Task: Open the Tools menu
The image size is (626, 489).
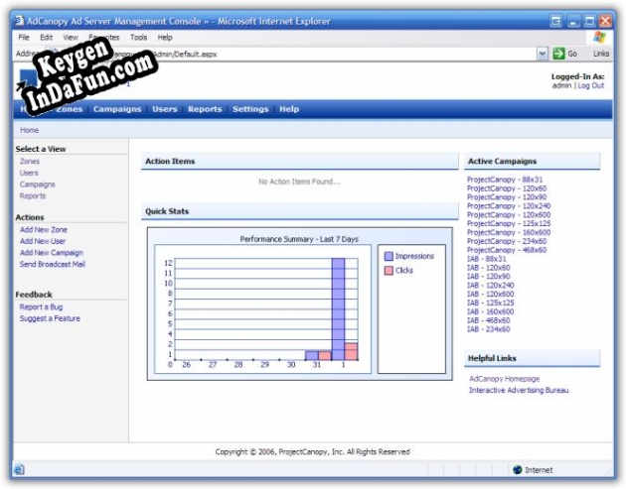Action: (x=138, y=38)
